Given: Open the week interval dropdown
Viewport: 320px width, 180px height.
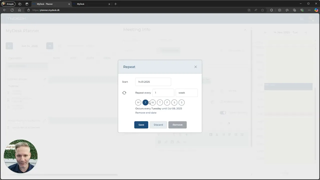Looking at the screenshot, I should [187, 93].
